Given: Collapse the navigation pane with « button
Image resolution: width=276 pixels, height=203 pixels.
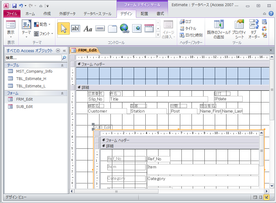Looking at the screenshot, I should click(x=65, y=51).
